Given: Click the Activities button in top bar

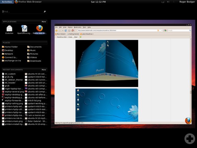Looking at the screenshot, I should 7,2.
